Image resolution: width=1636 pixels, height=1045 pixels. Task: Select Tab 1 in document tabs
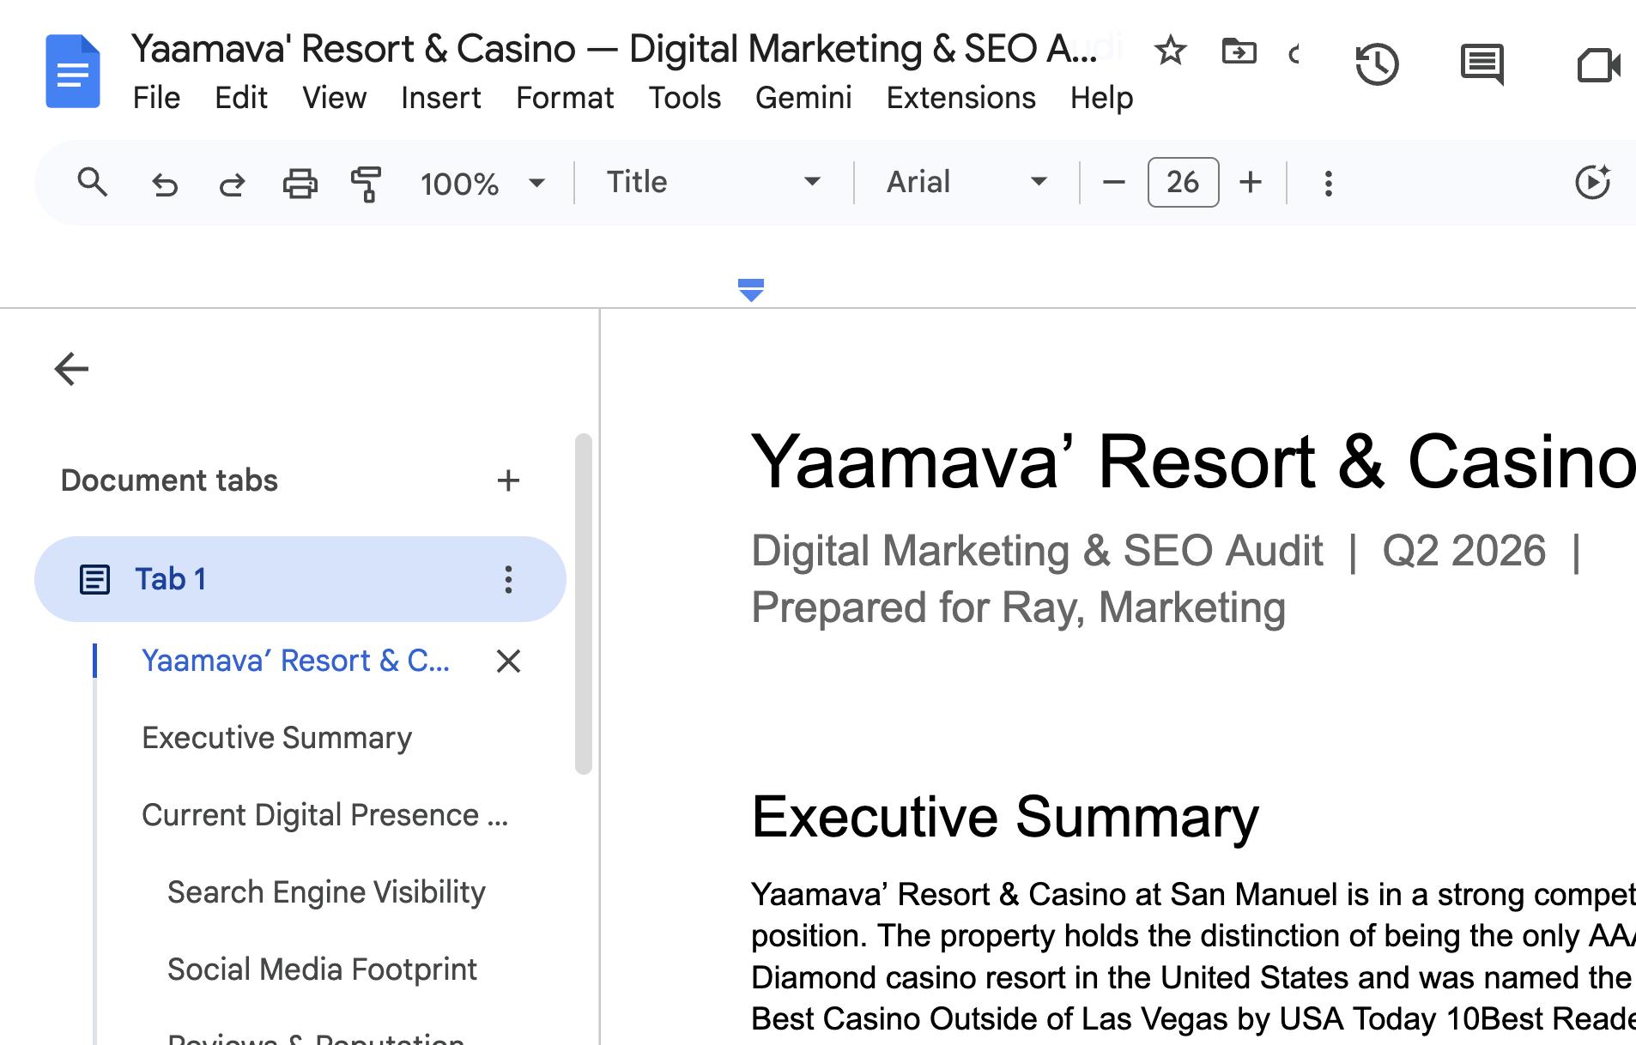[x=300, y=579]
